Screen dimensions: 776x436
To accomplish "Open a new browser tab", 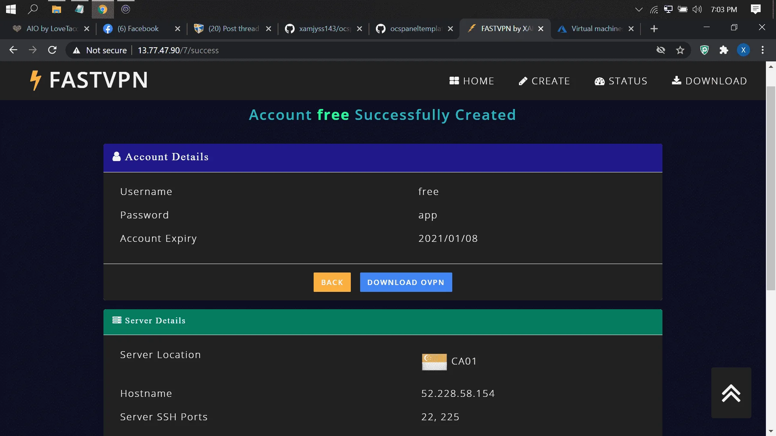I will [x=654, y=29].
